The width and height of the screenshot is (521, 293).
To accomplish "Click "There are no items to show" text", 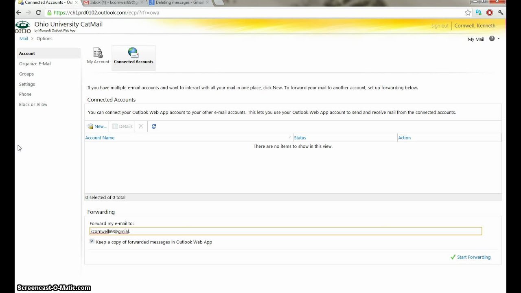I will (293, 146).
